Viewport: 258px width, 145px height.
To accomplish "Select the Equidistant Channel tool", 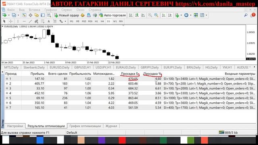I will 36,21.
